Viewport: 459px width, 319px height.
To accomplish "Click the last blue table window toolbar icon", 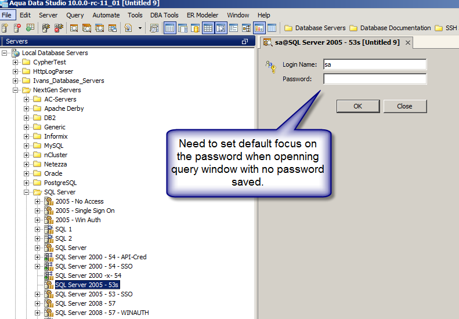I will tap(272, 28).
